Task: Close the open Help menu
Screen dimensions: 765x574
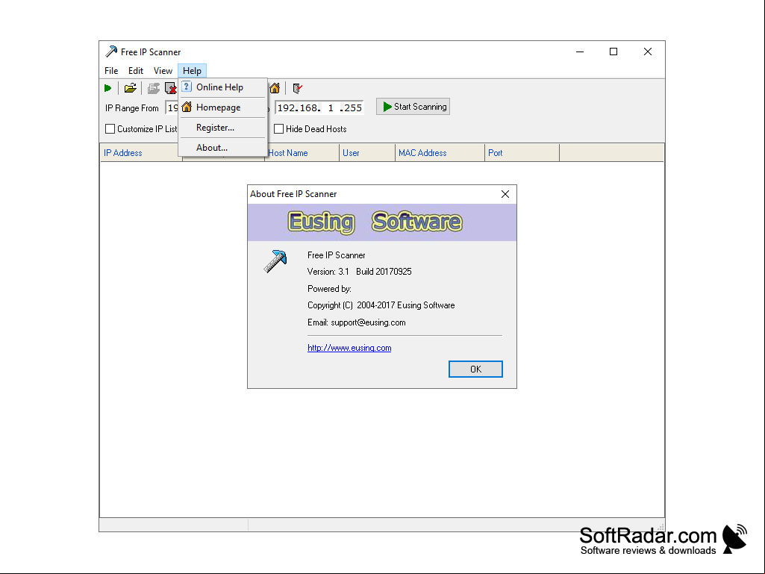Action: pyautogui.click(x=193, y=71)
